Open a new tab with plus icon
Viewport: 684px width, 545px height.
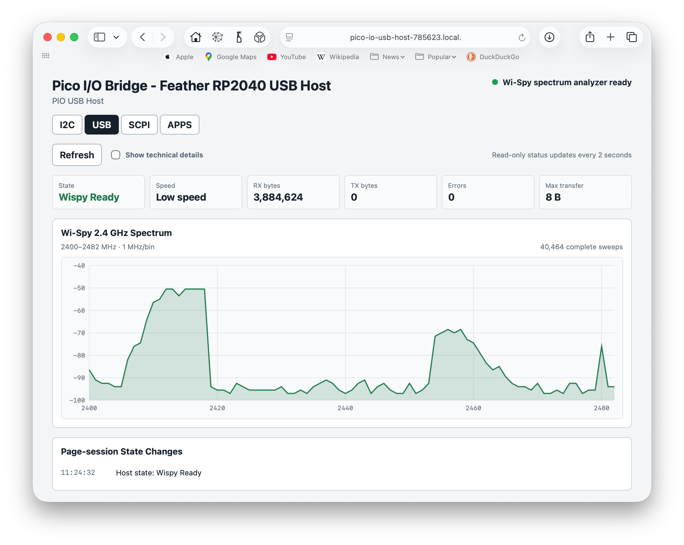tap(610, 37)
